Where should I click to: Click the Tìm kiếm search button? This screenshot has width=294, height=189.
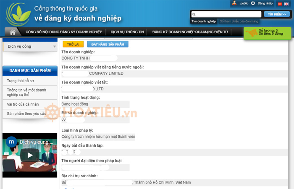pyautogui.click(x=277, y=14)
